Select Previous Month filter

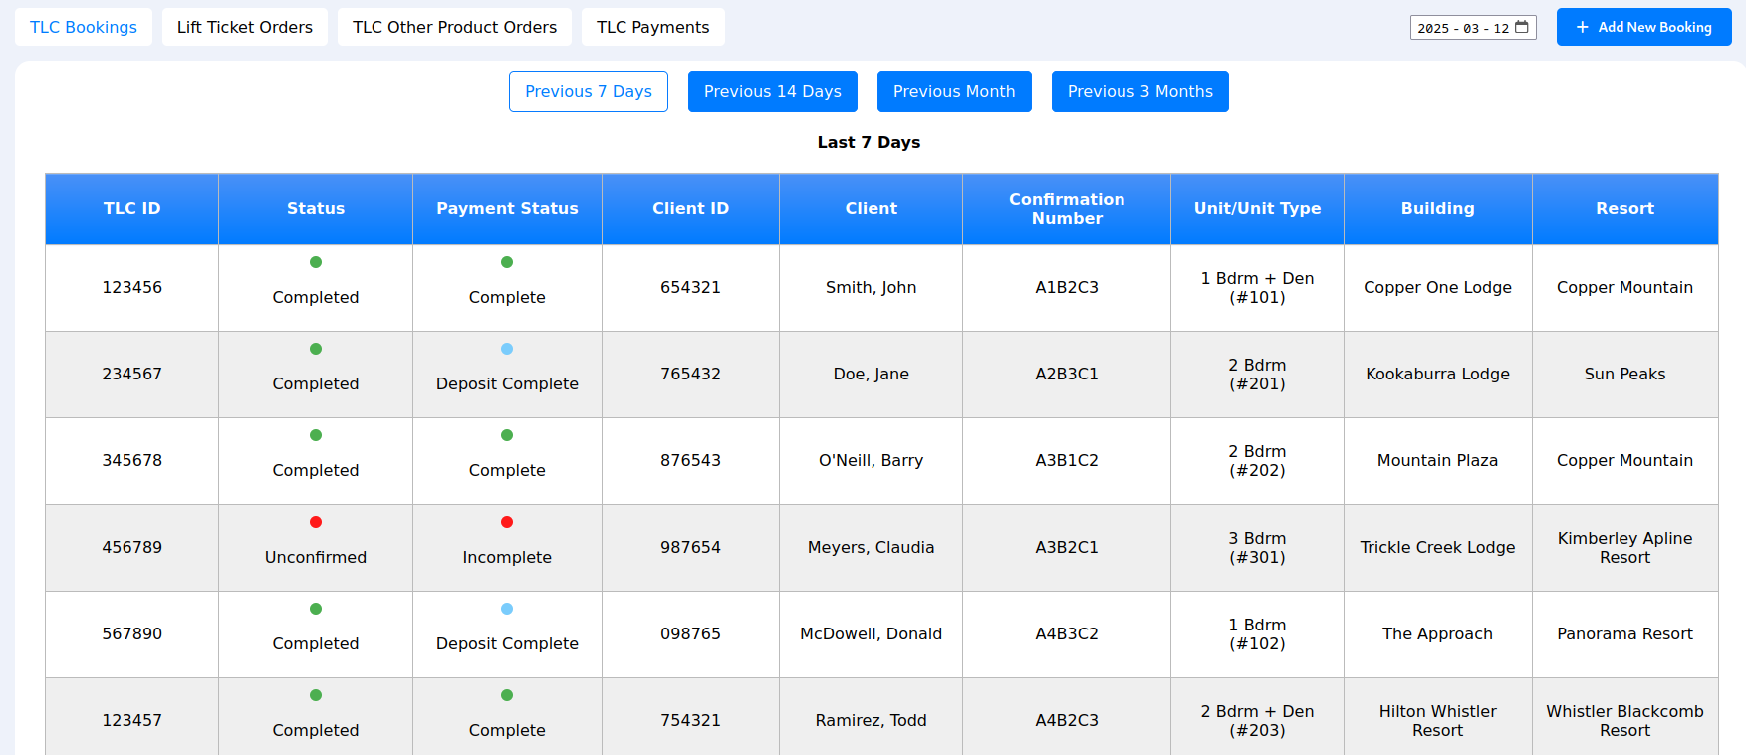pyautogui.click(x=954, y=91)
